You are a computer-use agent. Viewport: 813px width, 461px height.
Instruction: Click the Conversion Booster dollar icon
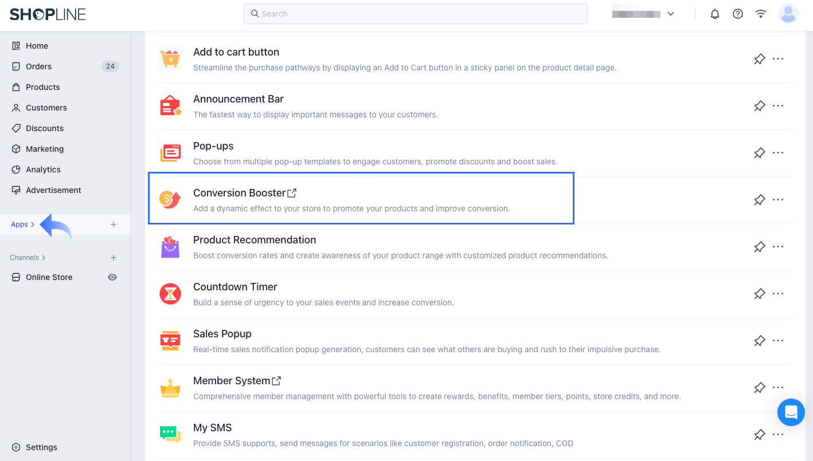170,199
